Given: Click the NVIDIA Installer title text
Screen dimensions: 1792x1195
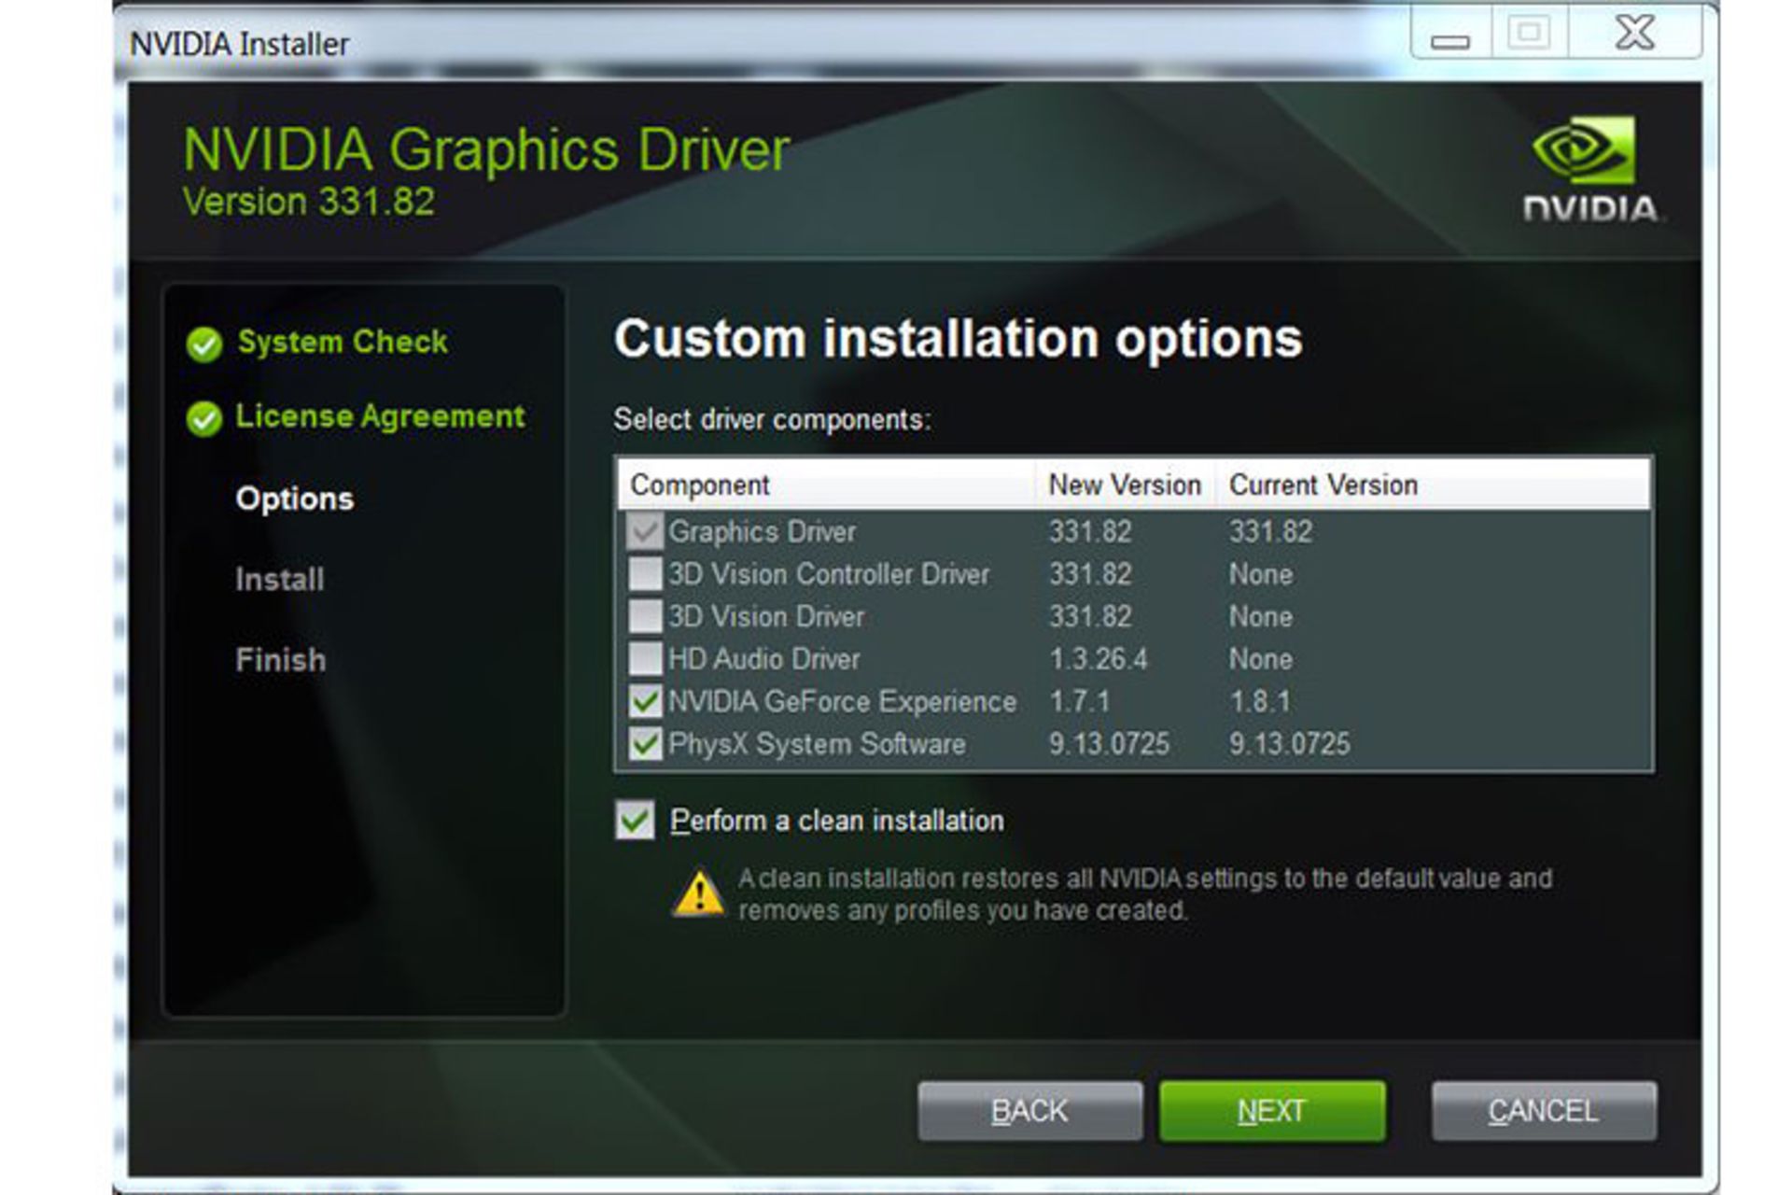Looking at the screenshot, I should [239, 44].
